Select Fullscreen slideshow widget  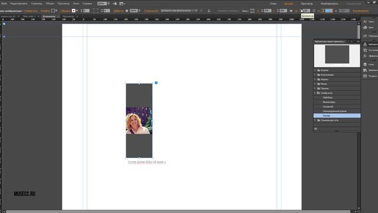[x=335, y=111]
